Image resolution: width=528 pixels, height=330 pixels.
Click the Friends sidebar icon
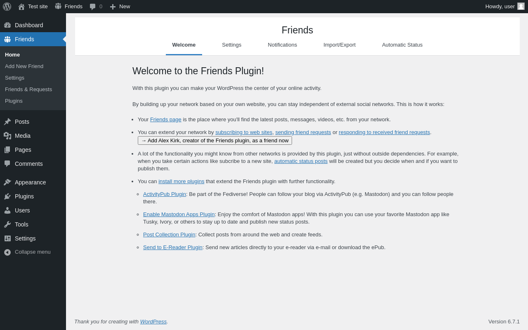tap(7, 39)
